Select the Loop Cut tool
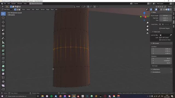175x98 pixels. (x=3, y=58)
